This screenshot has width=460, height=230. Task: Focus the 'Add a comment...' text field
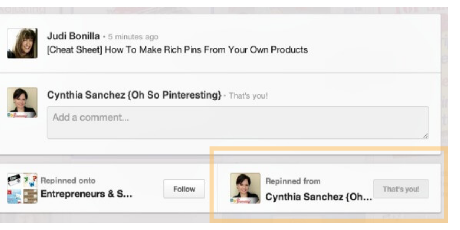(238, 122)
